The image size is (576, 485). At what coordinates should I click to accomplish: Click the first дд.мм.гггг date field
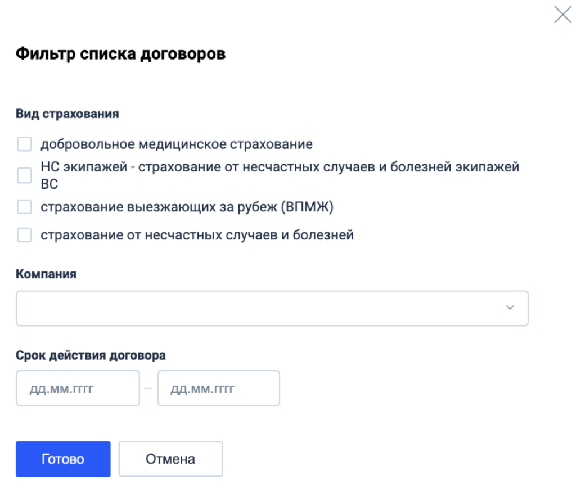click(77, 388)
